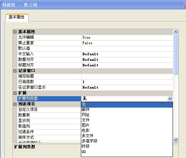Collapse the 列表项目 category
Screen dimensions: 186x158
point(15,104)
